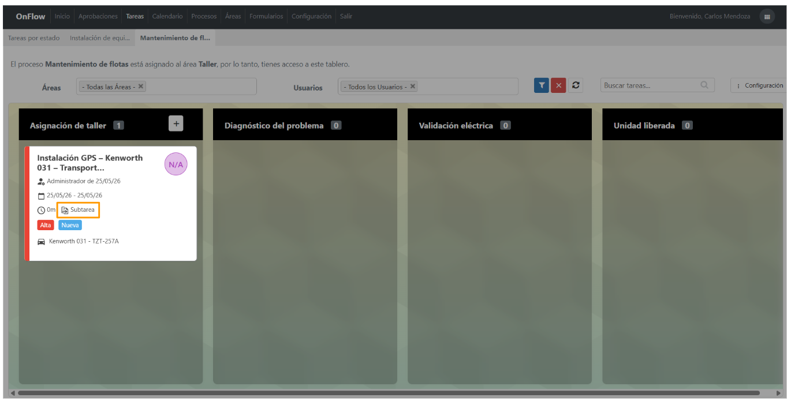This screenshot has width=791, height=405.
Task: Click the blue 'Nueva' status tag
Action: (x=70, y=225)
